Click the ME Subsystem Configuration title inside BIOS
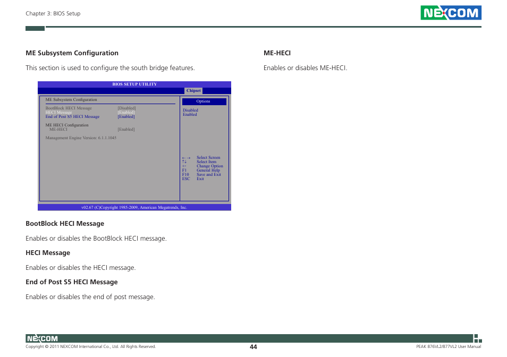 [x=71, y=100]
